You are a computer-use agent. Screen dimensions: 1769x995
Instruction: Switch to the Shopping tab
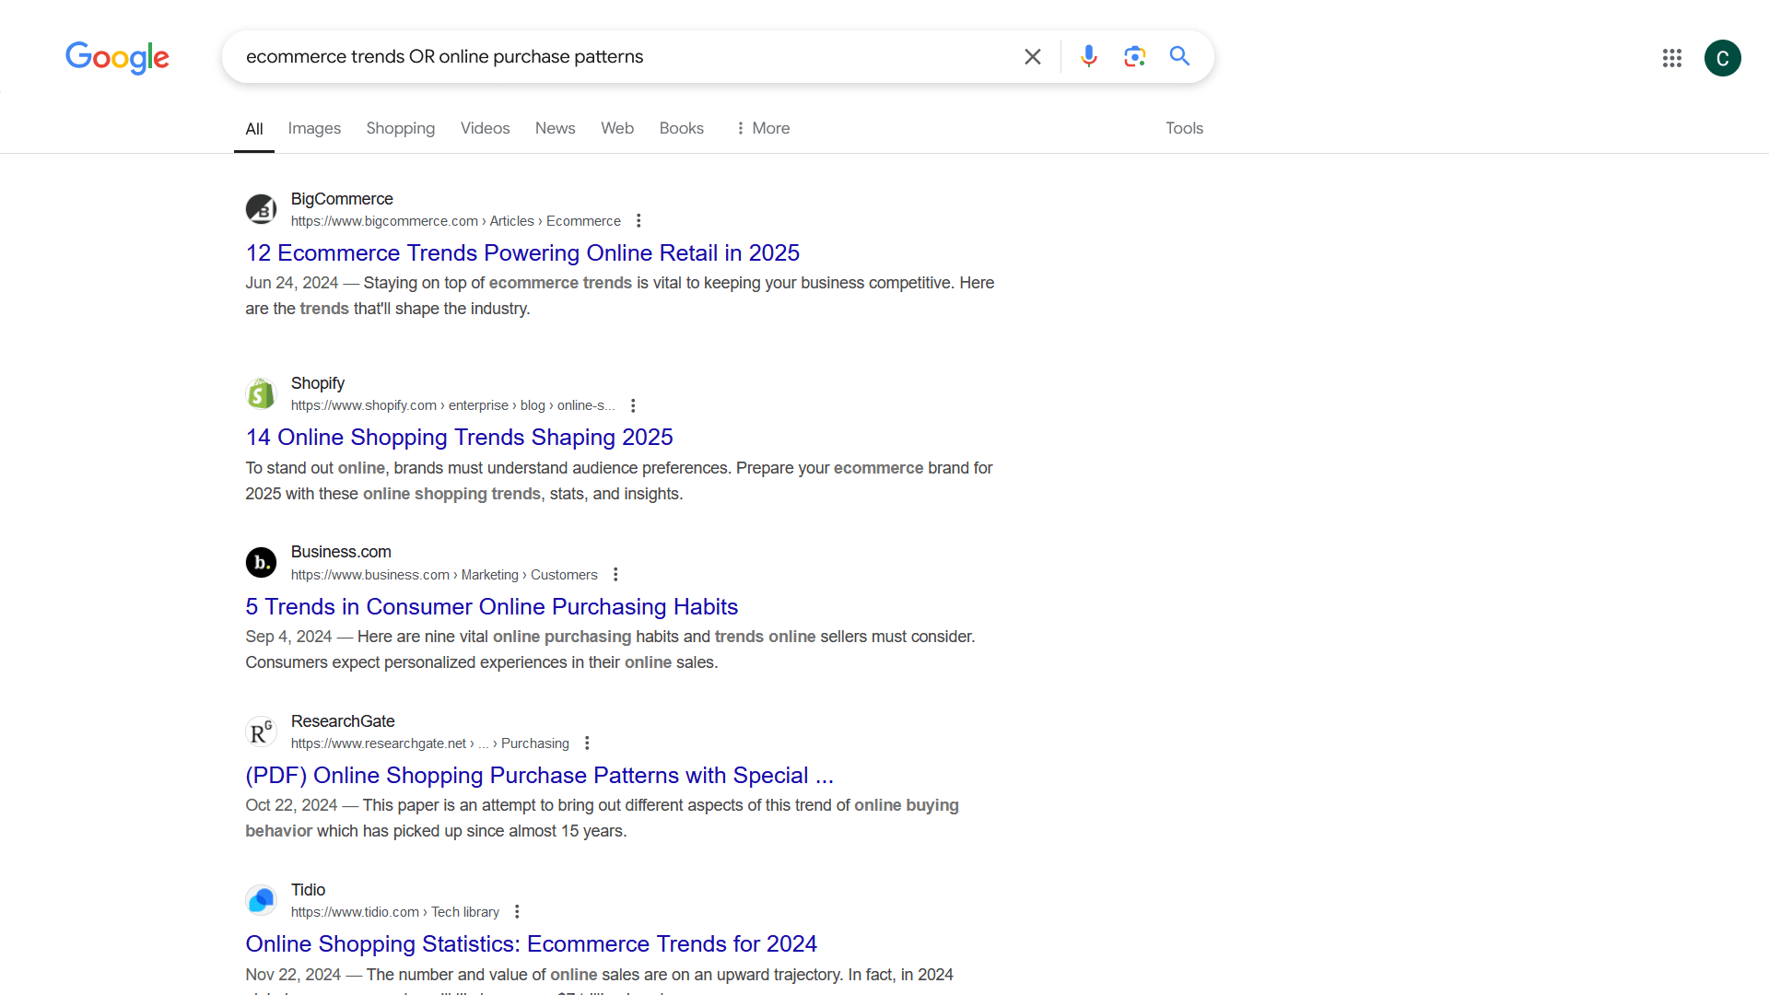401,128
